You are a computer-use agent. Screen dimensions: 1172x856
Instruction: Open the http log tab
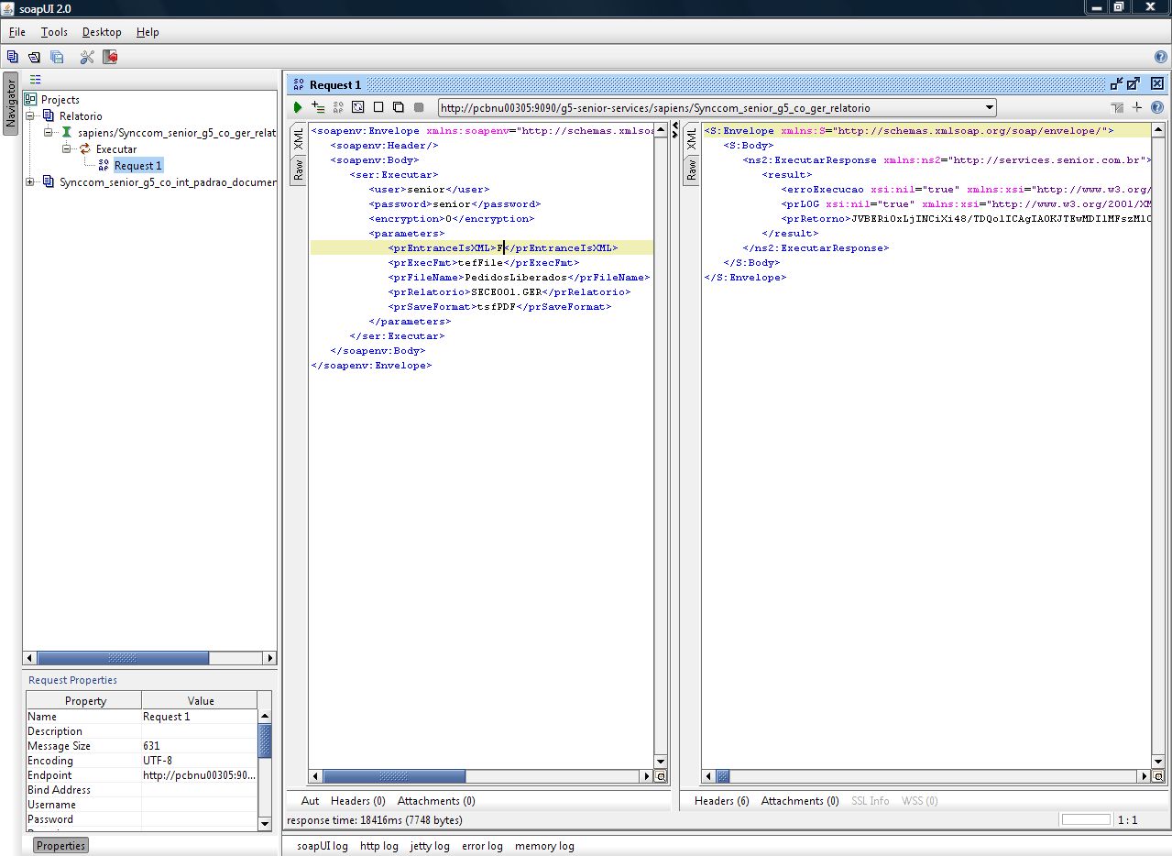[x=378, y=846]
